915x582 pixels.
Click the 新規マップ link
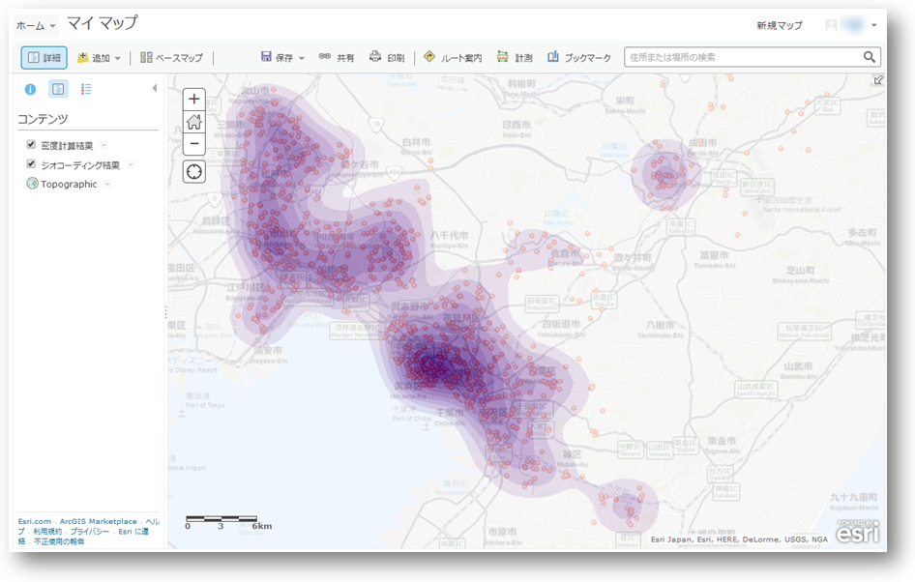click(x=779, y=25)
